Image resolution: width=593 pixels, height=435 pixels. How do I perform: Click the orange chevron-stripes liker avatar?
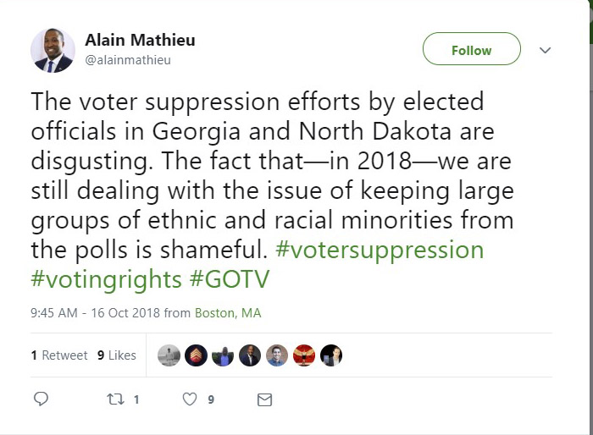pos(196,355)
